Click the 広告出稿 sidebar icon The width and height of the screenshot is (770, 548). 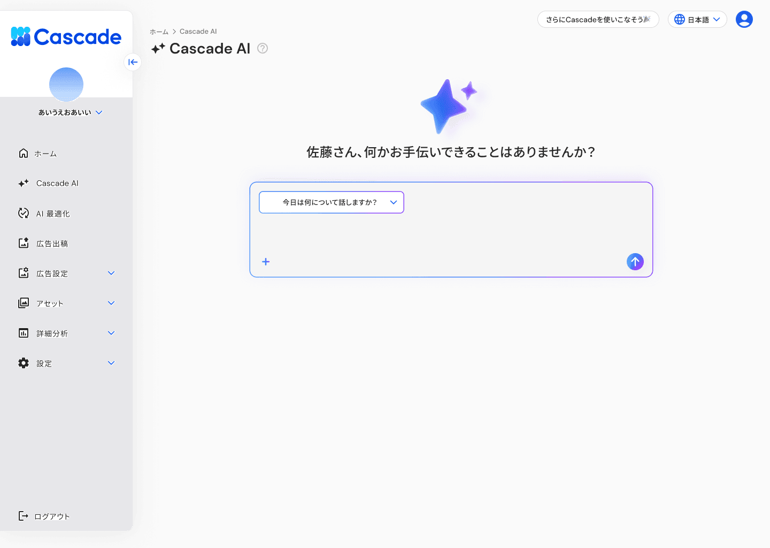point(24,243)
